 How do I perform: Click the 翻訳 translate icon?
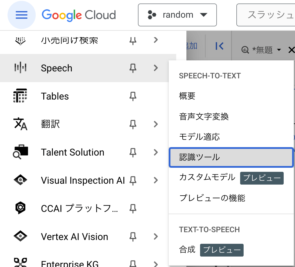point(20,124)
